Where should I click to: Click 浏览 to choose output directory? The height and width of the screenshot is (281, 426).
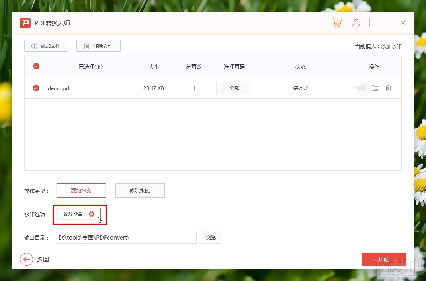pos(211,238)
